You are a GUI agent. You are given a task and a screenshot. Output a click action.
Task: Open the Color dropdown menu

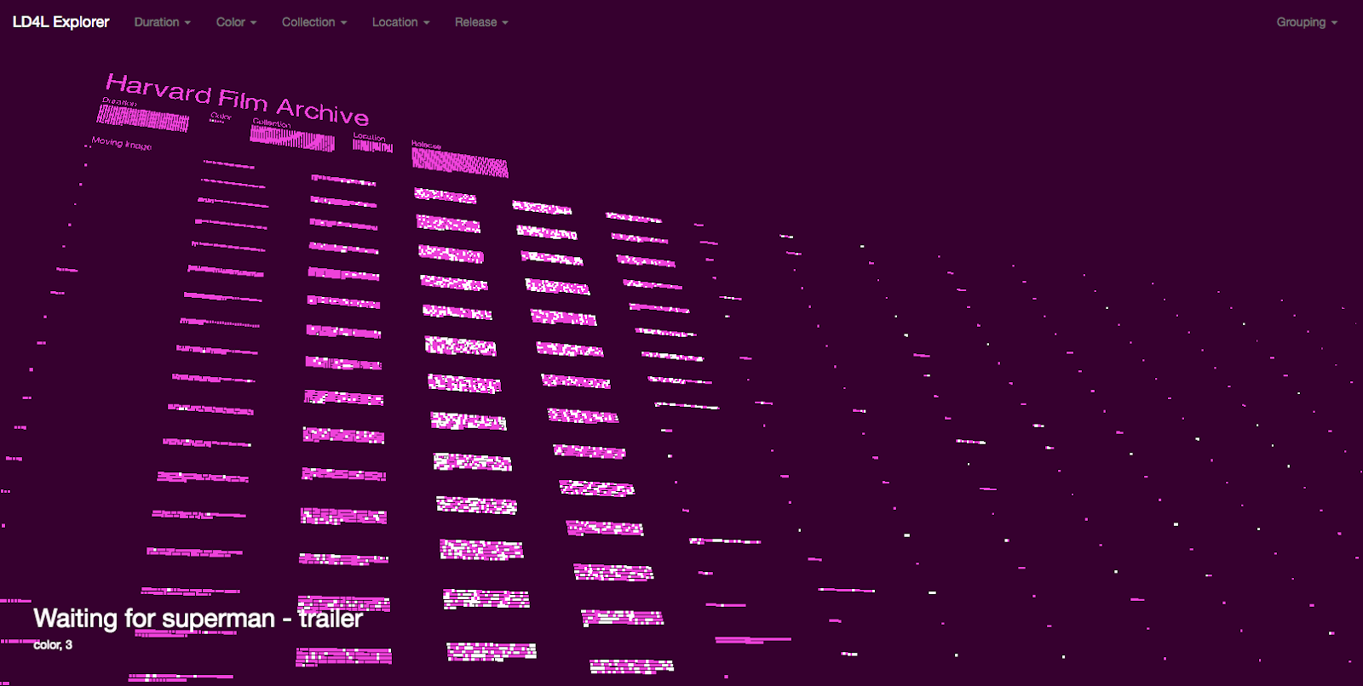tap(236, 22)
